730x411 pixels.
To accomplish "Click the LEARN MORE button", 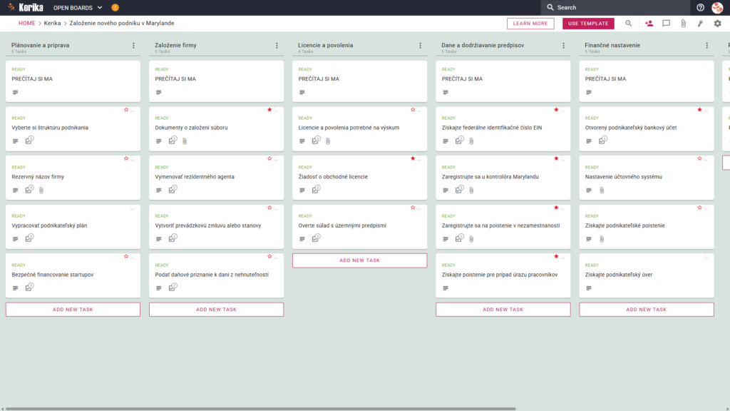I will (530, 24).
